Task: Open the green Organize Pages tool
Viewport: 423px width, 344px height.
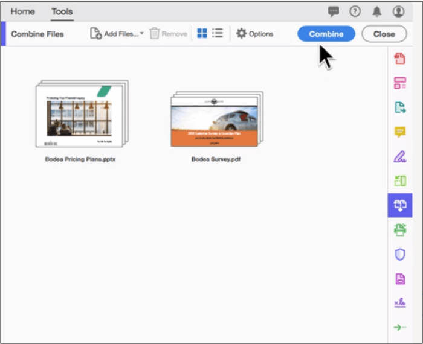Action: 400,181
